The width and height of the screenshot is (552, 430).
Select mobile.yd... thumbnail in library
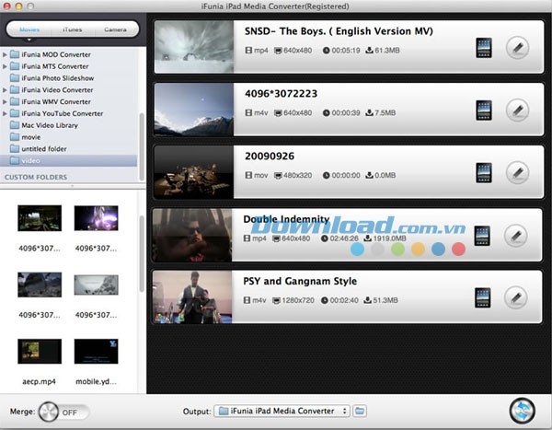pos(96,352)
